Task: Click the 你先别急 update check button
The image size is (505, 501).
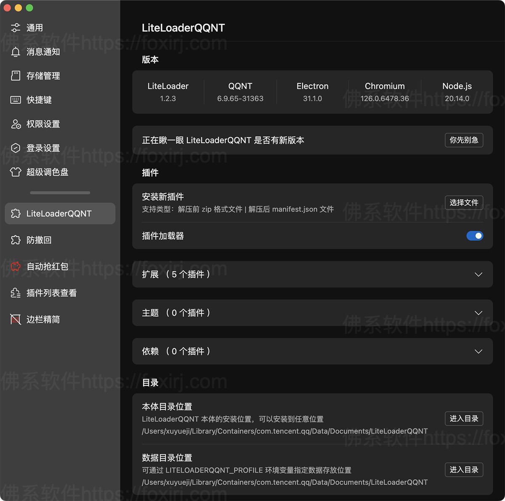Action: (x=464, y=140)
